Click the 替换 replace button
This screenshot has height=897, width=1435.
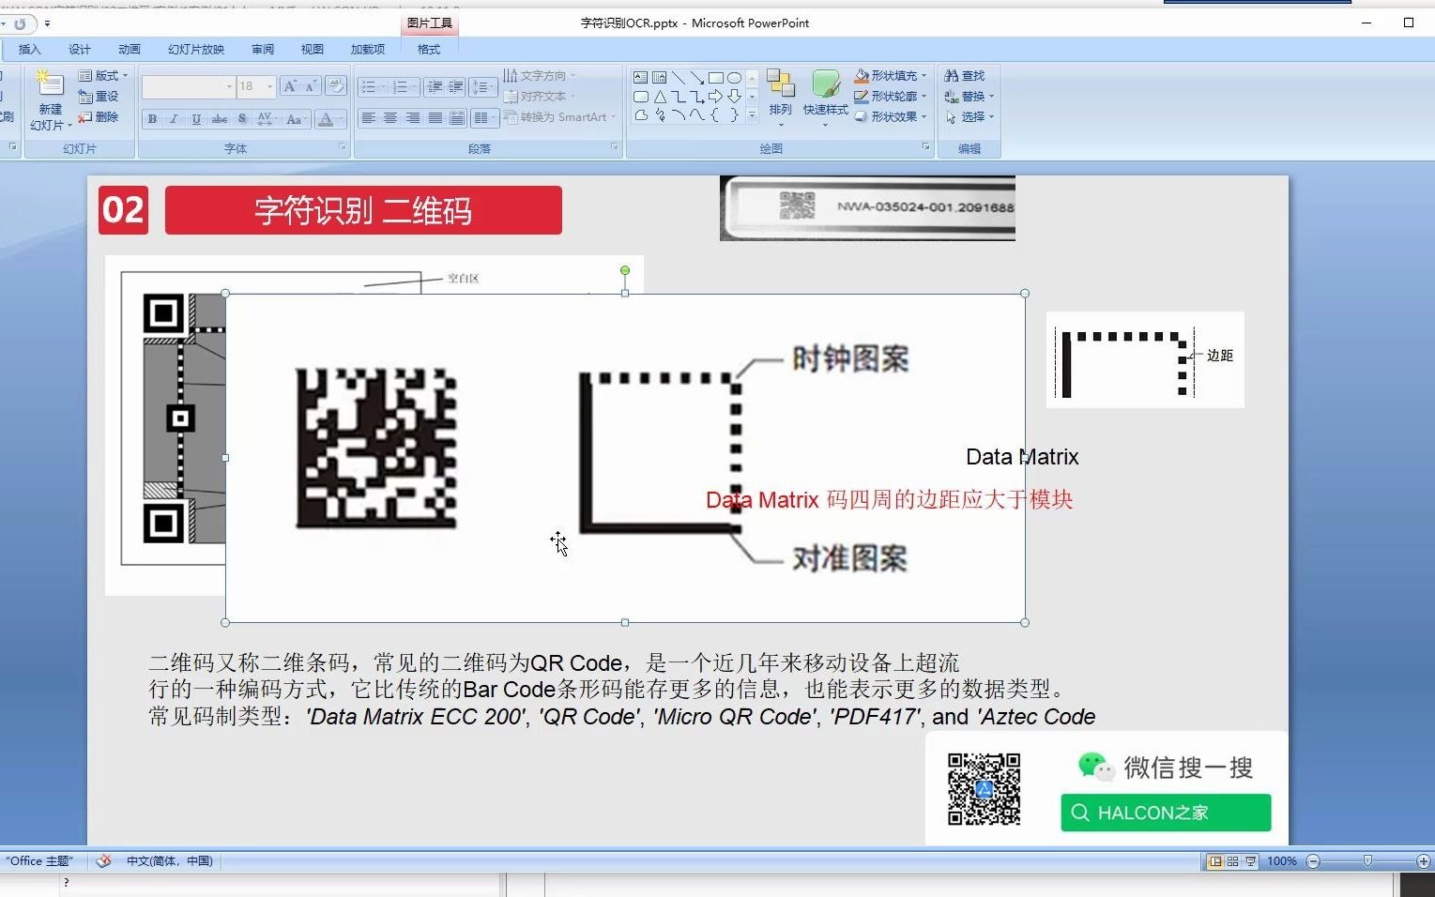[969, 97]
